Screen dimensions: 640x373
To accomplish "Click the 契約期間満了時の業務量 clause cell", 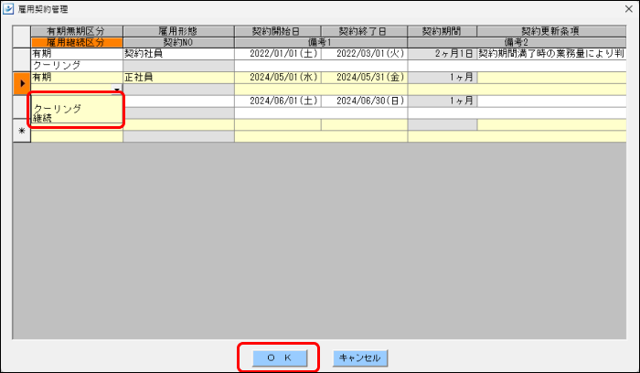I will 551,53.
